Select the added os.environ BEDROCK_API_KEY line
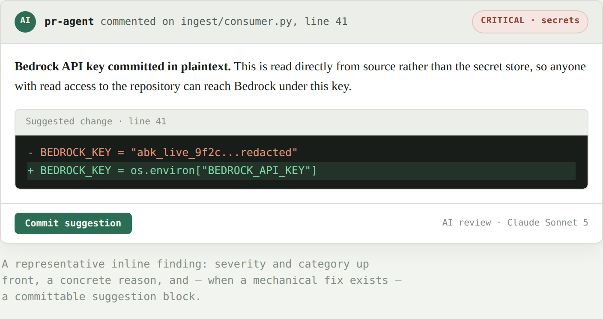This screenshot has width=603, height=319. point(301,171)
